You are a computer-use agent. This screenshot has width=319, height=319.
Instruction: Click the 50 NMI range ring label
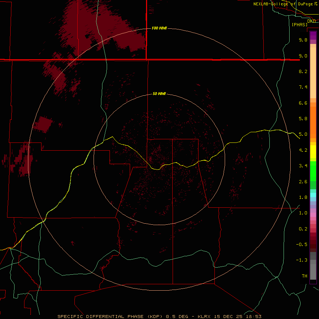pos(159,94)
